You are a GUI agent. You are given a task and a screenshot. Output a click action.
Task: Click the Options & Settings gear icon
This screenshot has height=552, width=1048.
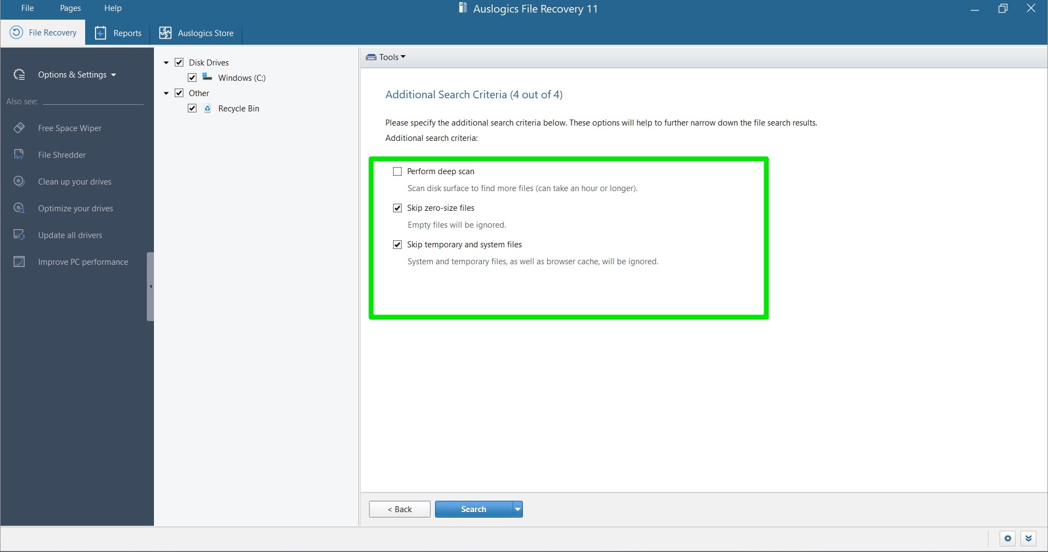[x=19, y=75]
